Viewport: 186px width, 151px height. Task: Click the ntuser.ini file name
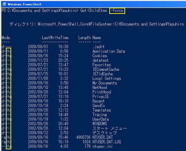(102, 146)
